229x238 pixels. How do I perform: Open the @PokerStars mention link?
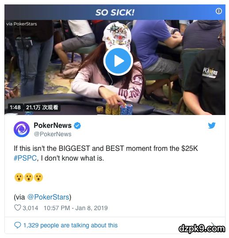pyautogui.click(x=48, y=197)
